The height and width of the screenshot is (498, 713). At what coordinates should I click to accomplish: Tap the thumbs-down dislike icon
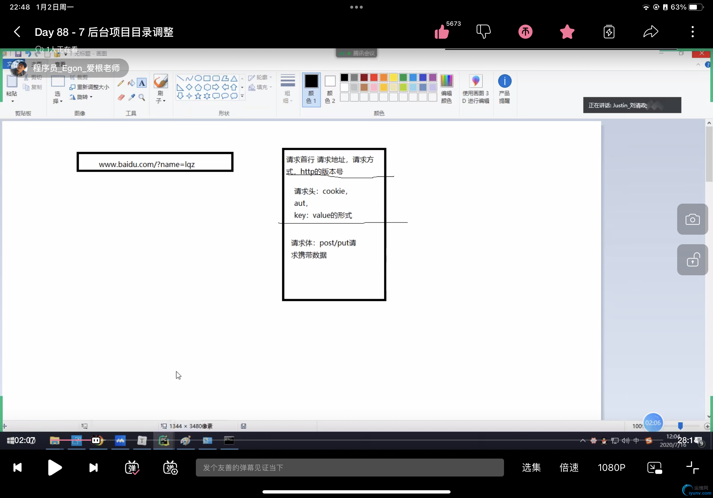pos(483,32)
